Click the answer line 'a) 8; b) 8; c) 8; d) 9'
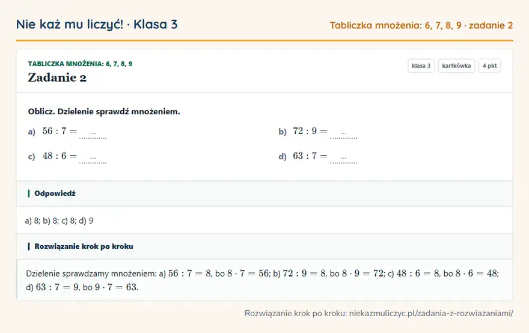Screen dimensions: 529x333 (59, 221)
